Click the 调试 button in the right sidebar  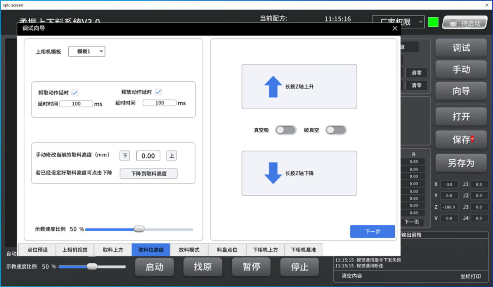[x=461, y=48]
